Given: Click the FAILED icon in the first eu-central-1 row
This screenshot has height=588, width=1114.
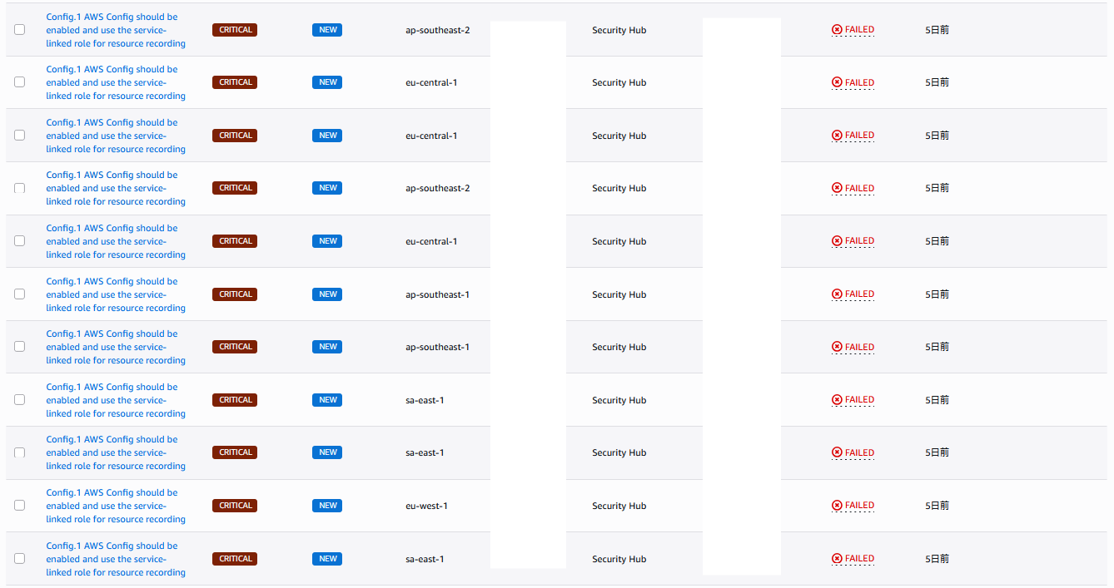Looking at the screenshot, I should tap(837, 82).
